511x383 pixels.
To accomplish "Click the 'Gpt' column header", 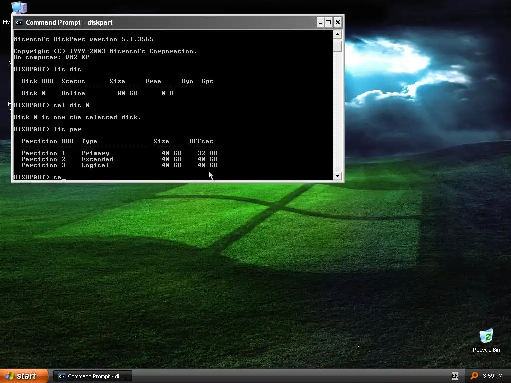I will coord(207,81).
